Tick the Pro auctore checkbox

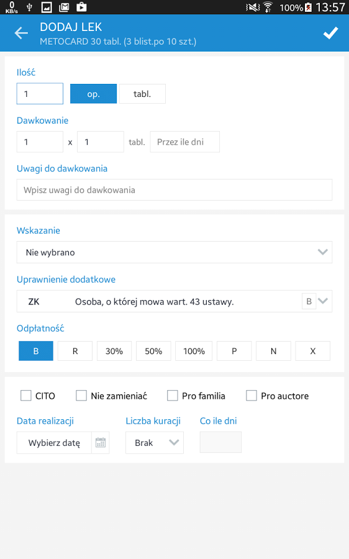coord(252,396)
